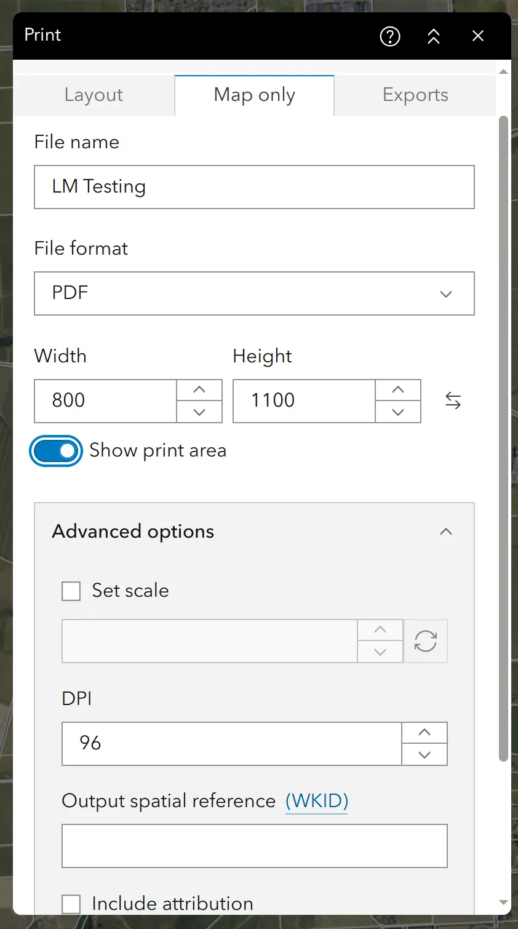Decrease the Width value

(x=199, y=412)
